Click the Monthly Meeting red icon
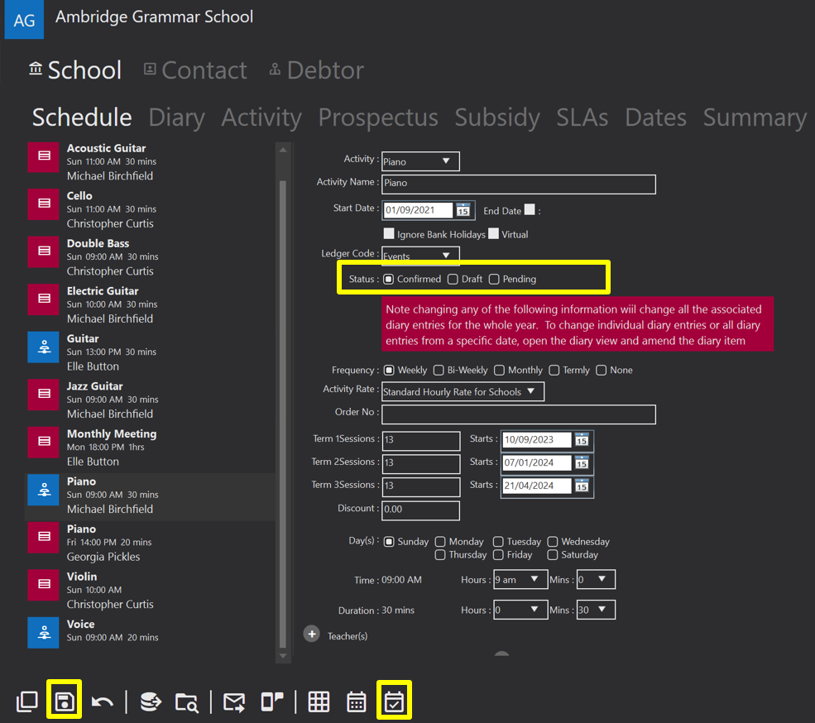The height and width of the screenshot is (723, 815). point(44,442)
